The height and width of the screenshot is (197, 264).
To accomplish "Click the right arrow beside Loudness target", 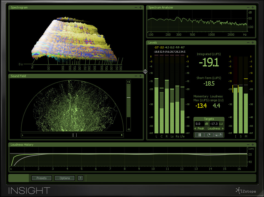I will point(223,128).
